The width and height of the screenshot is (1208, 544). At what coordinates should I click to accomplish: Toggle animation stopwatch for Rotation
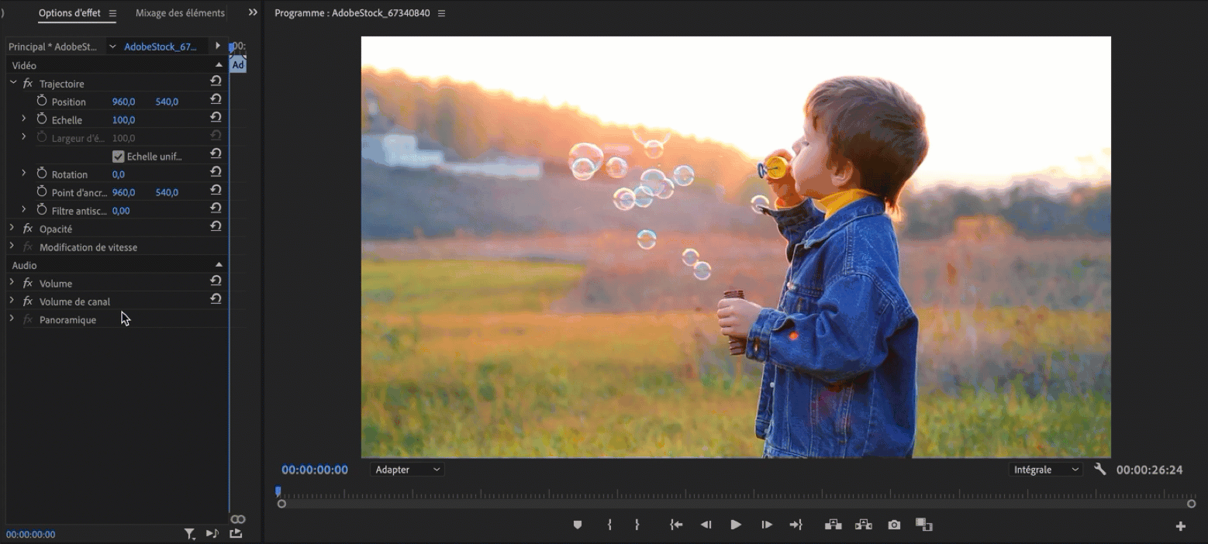pyautogui.click(x=42, y=174)
